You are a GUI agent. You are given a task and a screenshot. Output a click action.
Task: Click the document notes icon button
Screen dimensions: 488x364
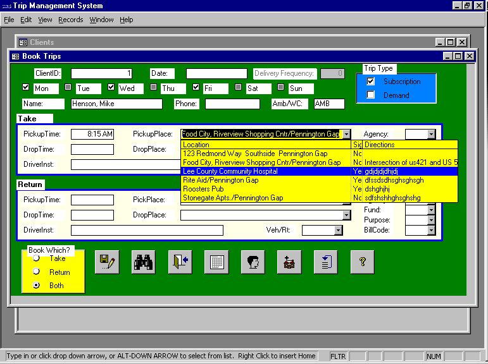tap(326, 262)
